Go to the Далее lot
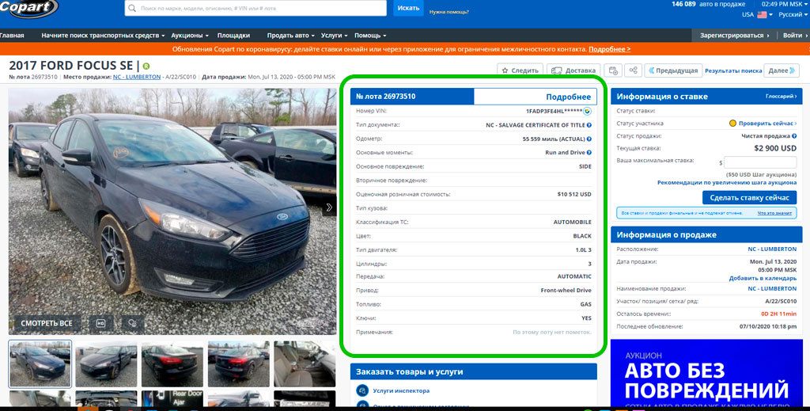The height and width of the screenshot is (411, 810). [x=782, y=70]
